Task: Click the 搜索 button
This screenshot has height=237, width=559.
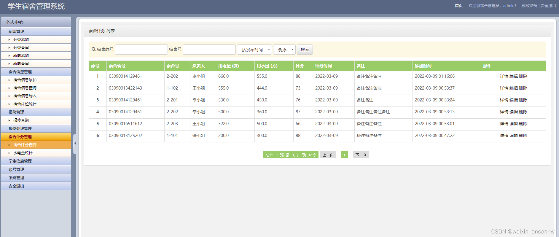Action: (305, 50)
